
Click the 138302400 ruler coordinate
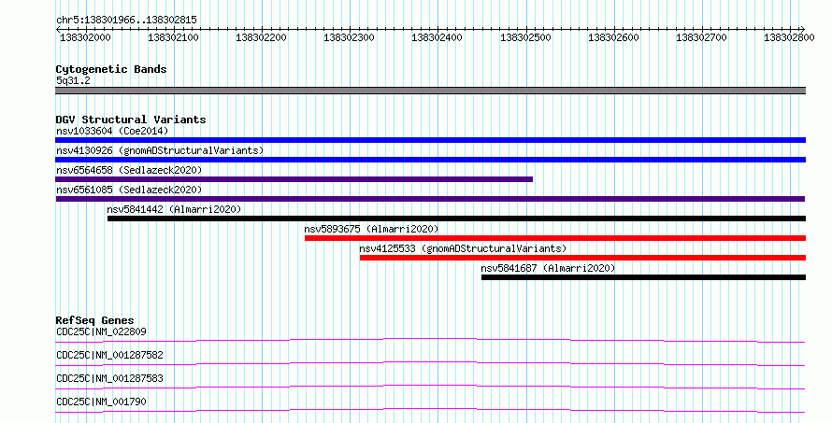[x=437, y=37]
